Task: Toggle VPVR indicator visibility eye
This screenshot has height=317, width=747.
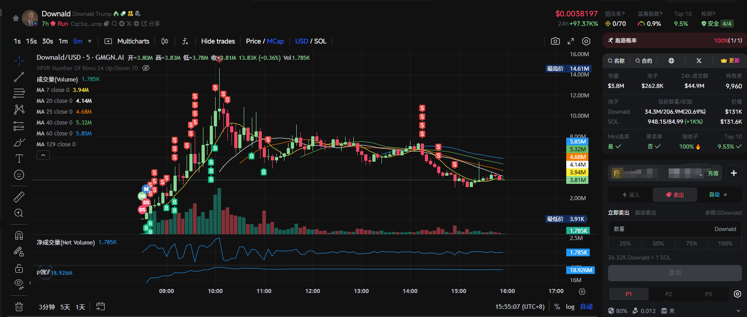Action: [x=146, y=68]
